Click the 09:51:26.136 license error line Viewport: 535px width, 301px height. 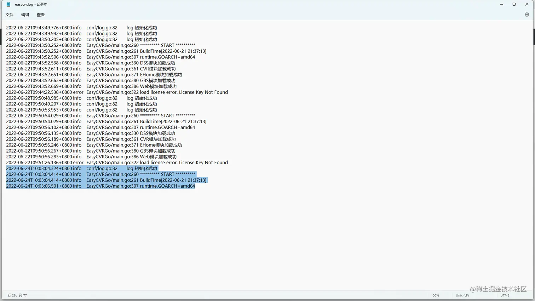pyautogui.click(x=117, y=163)
